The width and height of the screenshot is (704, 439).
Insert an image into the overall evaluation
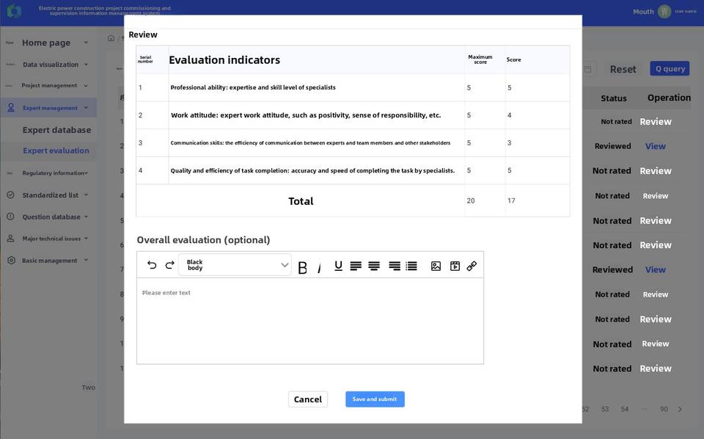point(436,266)
